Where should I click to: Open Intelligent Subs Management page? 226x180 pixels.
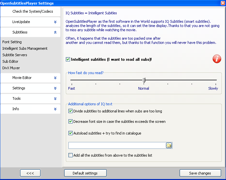(25, 48)
